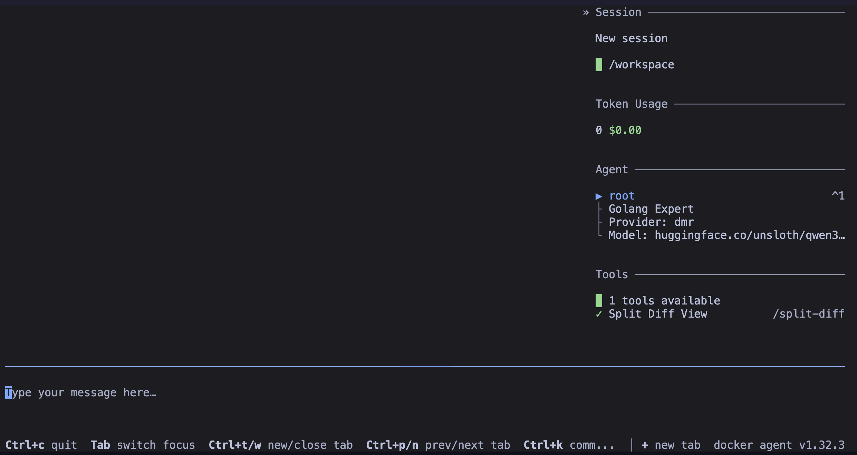
Task: Click the /split-diff command label
Action: (x=808, y=314)
